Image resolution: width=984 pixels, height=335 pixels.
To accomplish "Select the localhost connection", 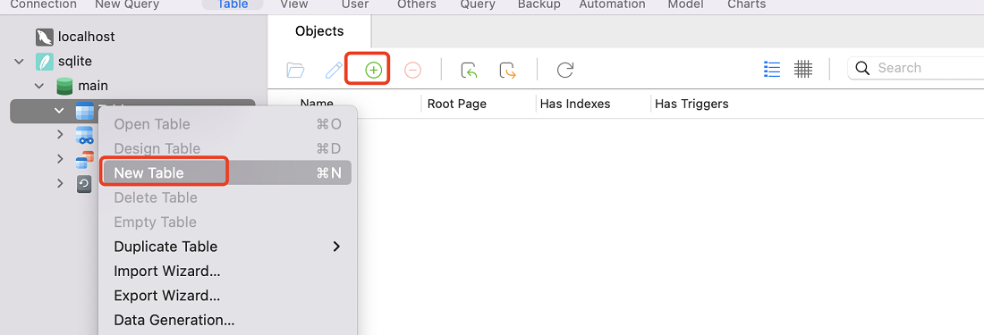I will [86, 37].
